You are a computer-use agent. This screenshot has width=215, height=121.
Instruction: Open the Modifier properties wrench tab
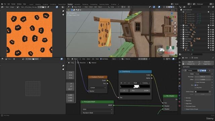(x=179, y=86)
